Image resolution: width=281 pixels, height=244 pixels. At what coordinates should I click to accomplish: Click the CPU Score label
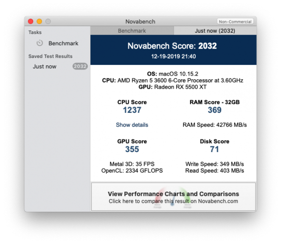(132, 102)
